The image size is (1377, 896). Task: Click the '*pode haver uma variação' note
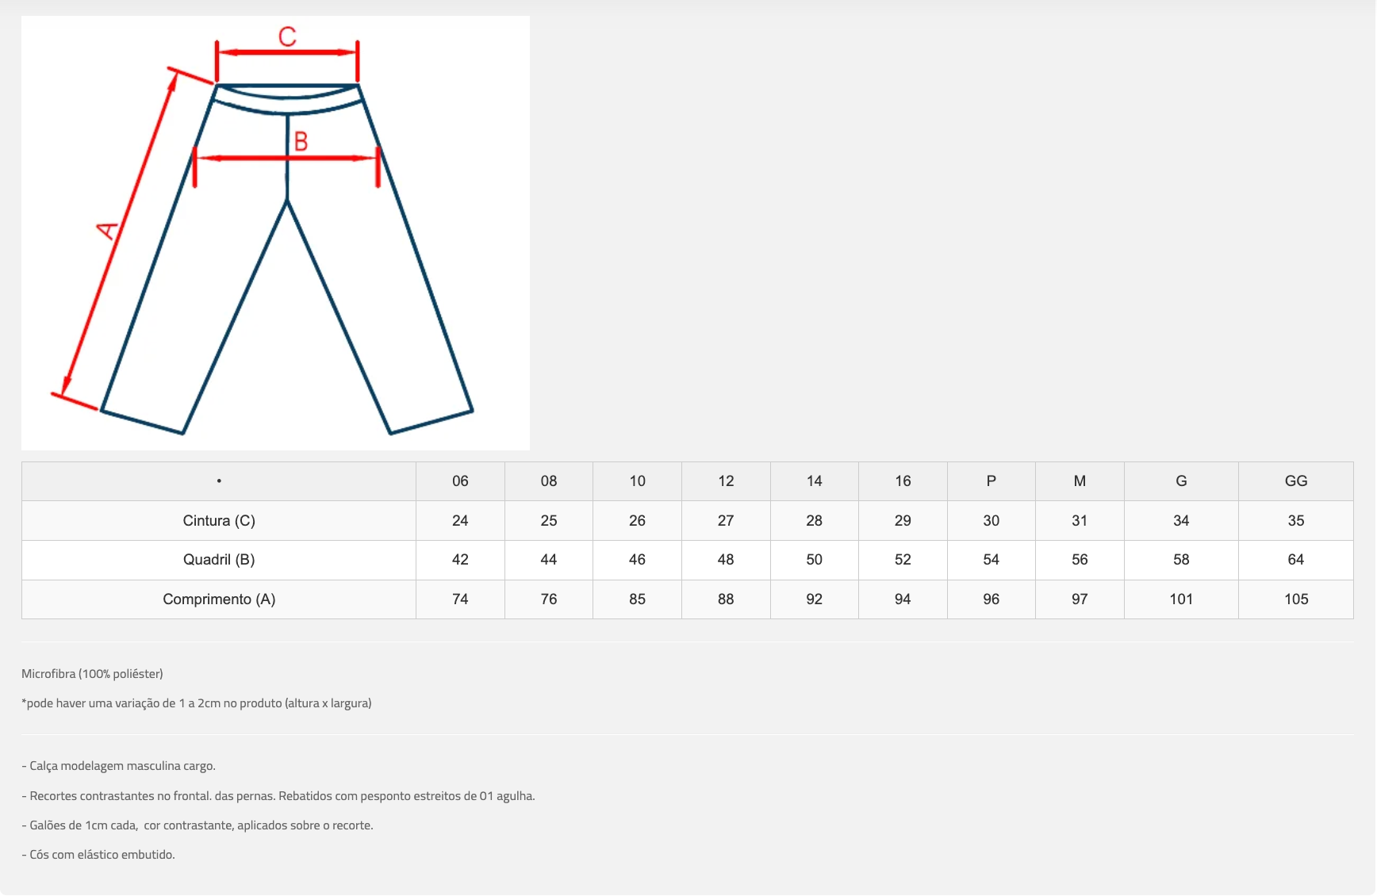197,703
